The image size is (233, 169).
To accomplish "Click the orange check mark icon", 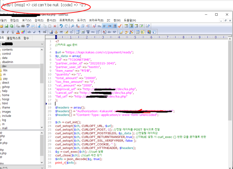I will click(x=120, y=26).
